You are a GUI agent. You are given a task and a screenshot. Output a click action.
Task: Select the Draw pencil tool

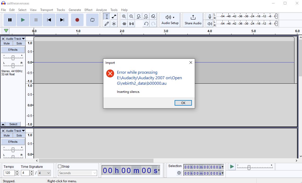[x=106, y=24]
